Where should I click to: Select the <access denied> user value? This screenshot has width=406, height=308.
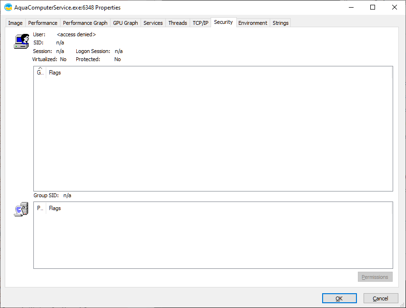(76, 34)
